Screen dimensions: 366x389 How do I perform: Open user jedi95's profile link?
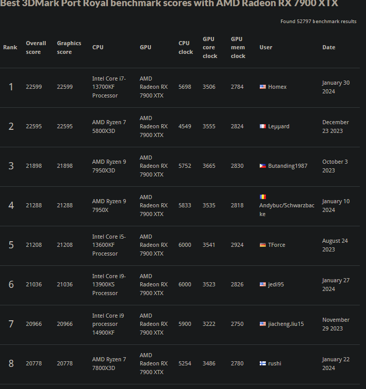pyautogui.click(x=276, y=284)
